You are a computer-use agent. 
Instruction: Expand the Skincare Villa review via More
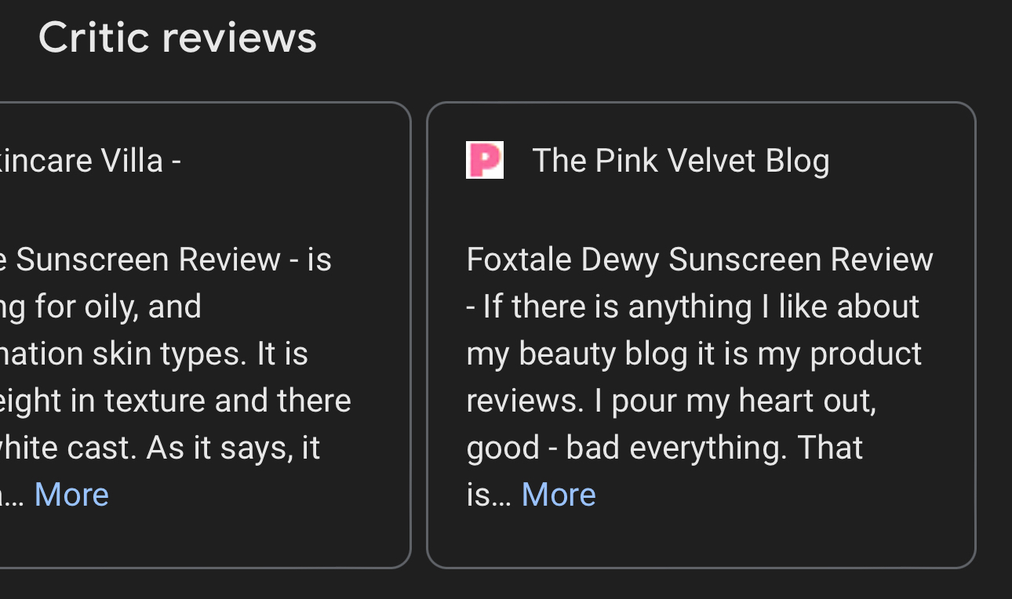coord(71,495)
